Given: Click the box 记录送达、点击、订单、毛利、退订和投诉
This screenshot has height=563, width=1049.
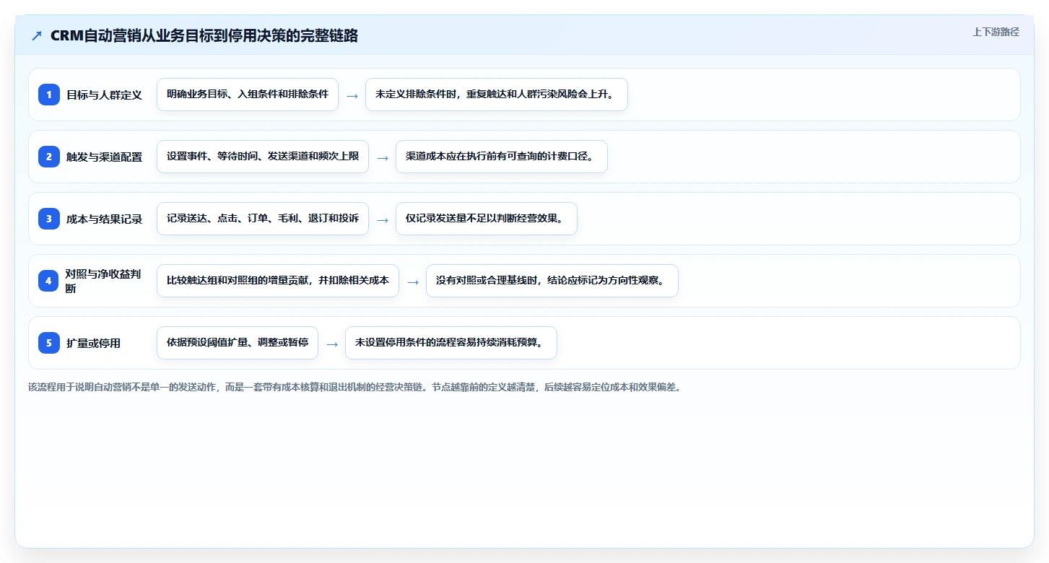Looking at the screenshot, I should tap(263, 219).
